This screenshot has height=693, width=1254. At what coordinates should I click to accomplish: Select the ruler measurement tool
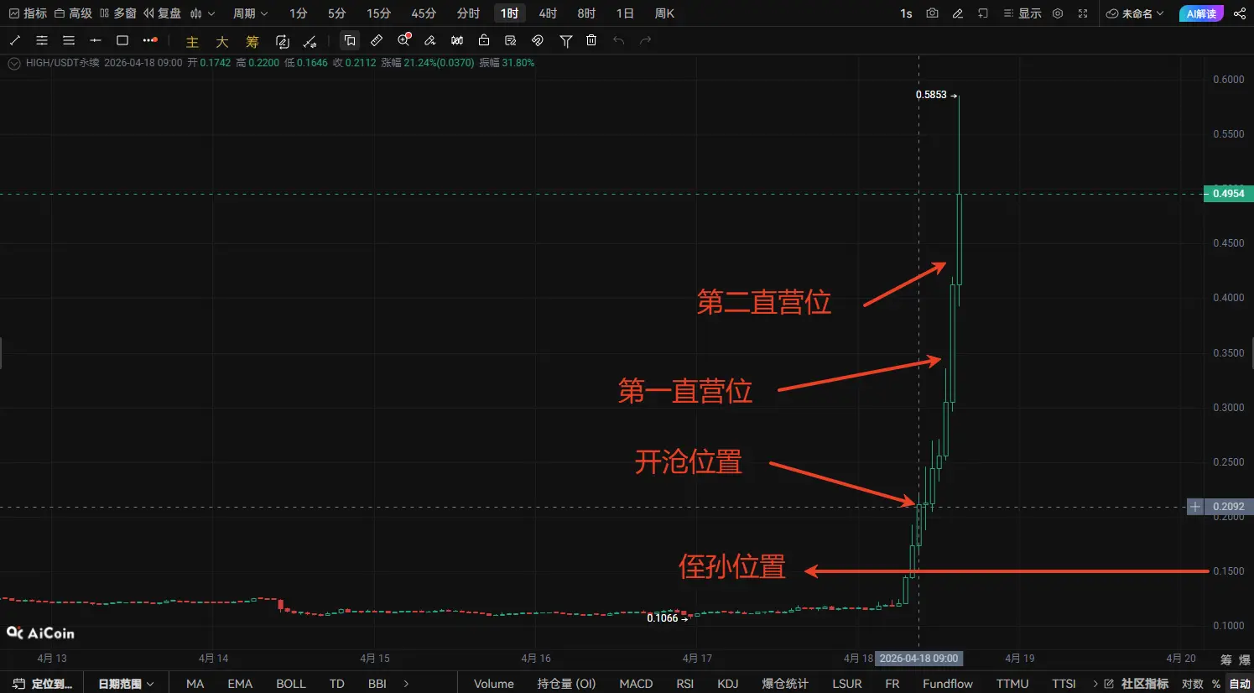tap(377, 40)
